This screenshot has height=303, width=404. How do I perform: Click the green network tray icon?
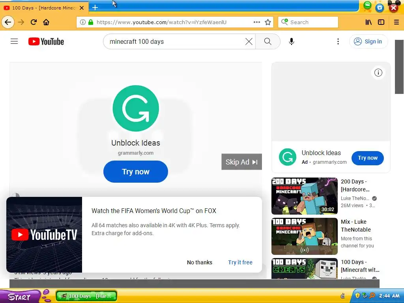click(x=365, y=296)
